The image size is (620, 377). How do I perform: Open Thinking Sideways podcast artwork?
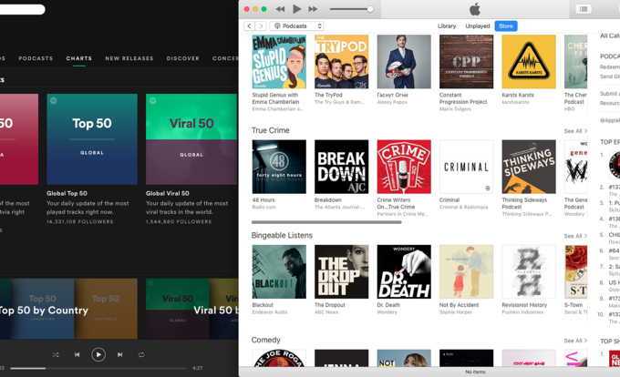click(529, 167)
